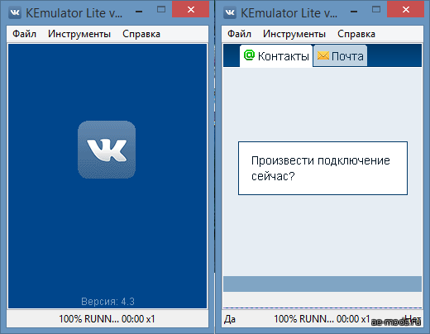The image size is (430, 334).
Task: Open Инструменты menu in the left window
Action: (x=79, y=34)
